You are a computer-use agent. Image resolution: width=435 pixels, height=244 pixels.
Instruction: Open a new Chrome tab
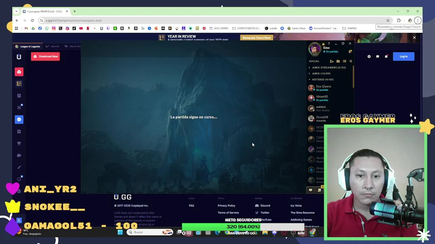74,11
